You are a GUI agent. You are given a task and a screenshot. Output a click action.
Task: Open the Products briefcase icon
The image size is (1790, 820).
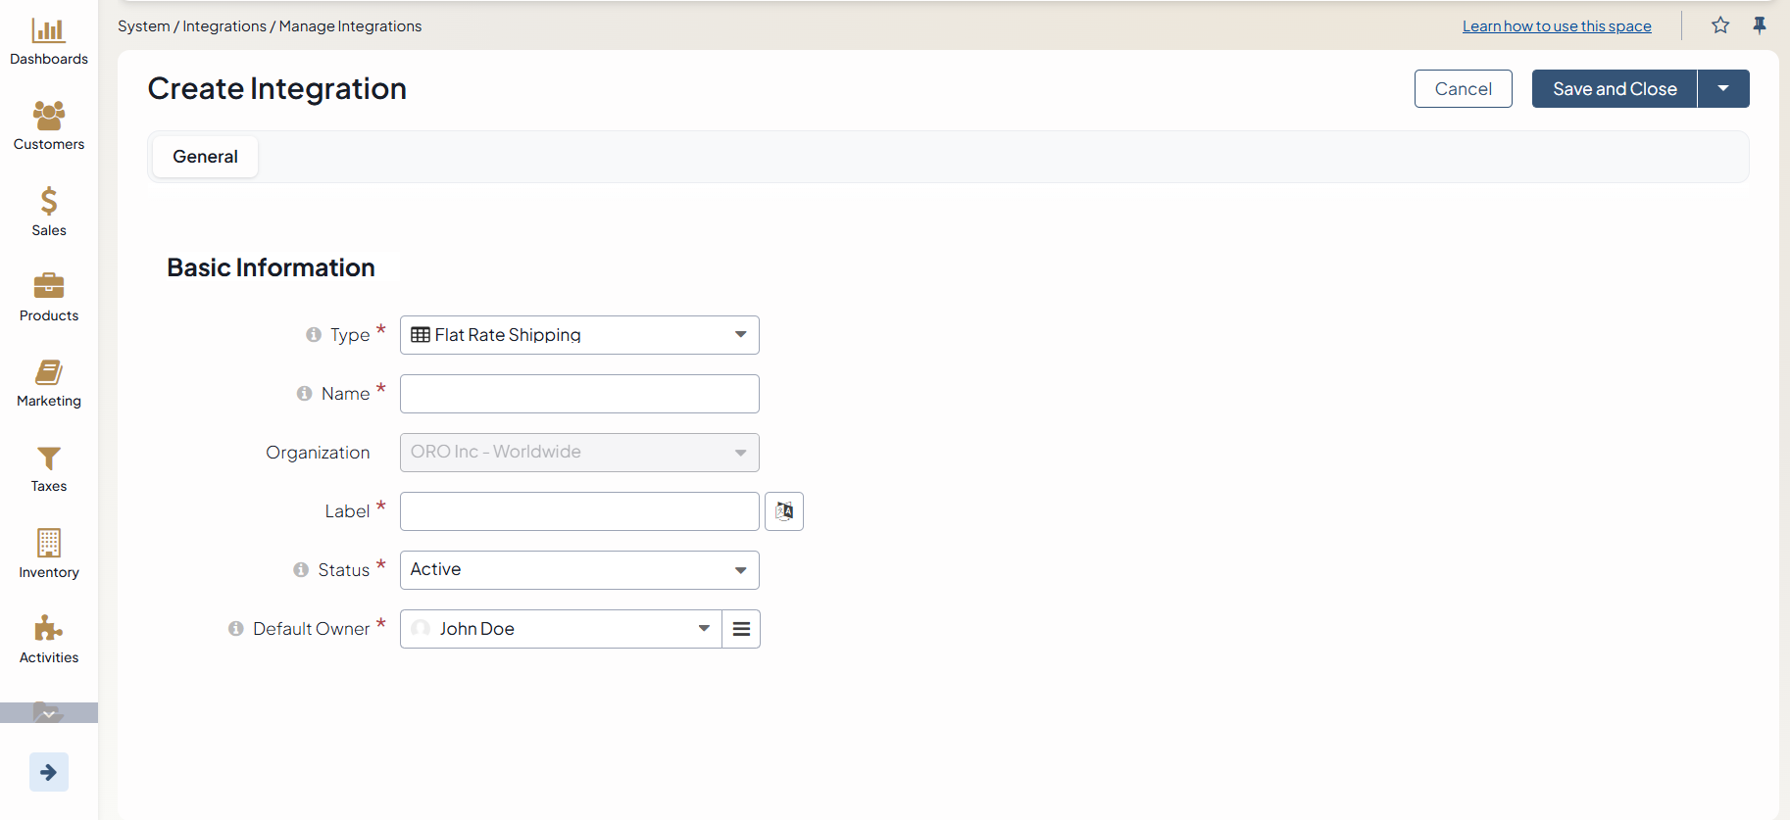[x=48, y=286]
